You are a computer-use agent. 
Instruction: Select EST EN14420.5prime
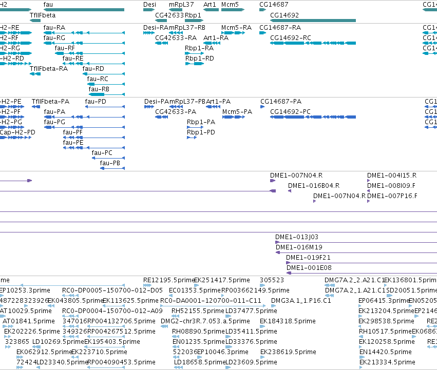(386, 352)
